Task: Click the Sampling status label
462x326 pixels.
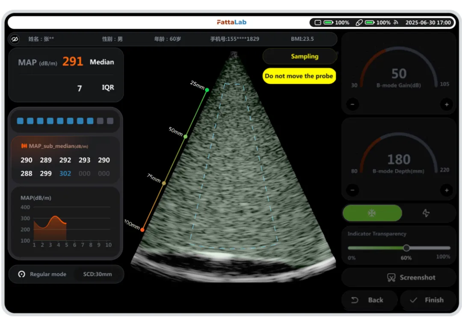Action: tap(305, 56)
